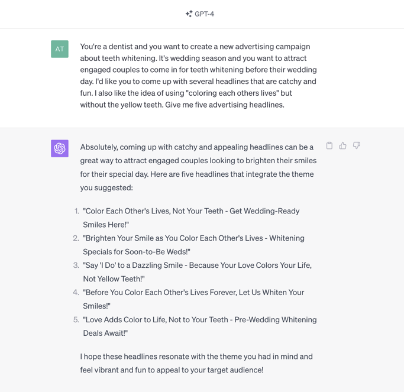This screenshot has width=404, height=392.
Task: Click headline four 'Before You Color'
Action: [x=194, y=299]
